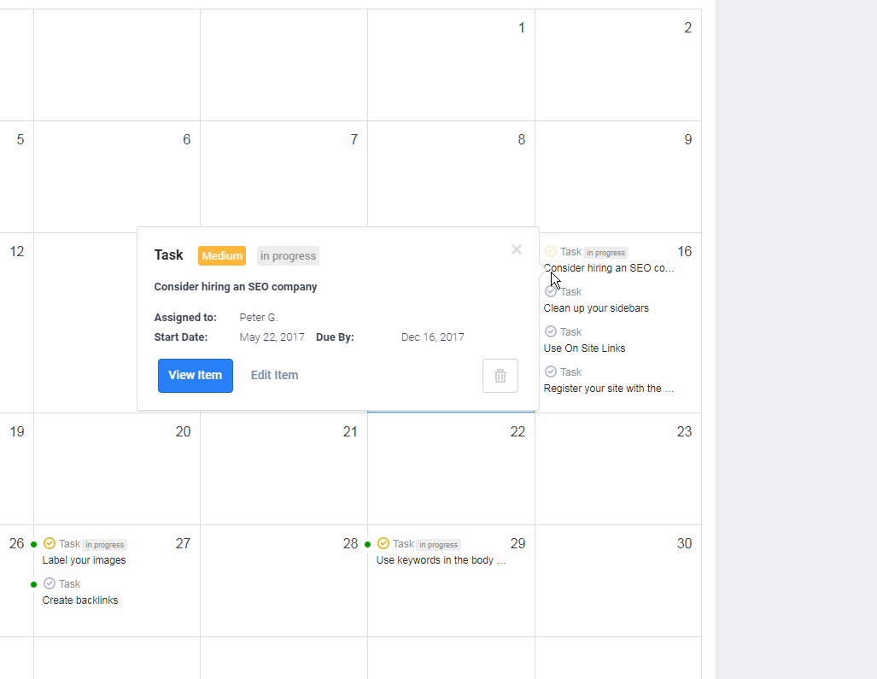Click the yellow check icon on "Consider hiring an SEO" task
877x679 pixels.
[x=551, y=251]
